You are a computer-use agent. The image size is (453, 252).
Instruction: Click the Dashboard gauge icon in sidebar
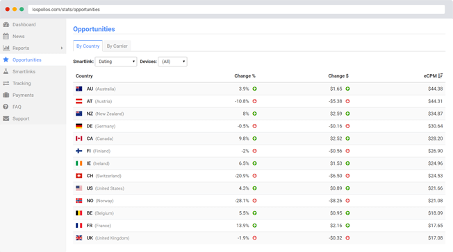[6, 24]
